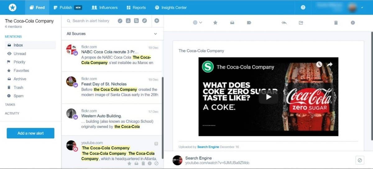Open the Feed tab

coord(37,7)
